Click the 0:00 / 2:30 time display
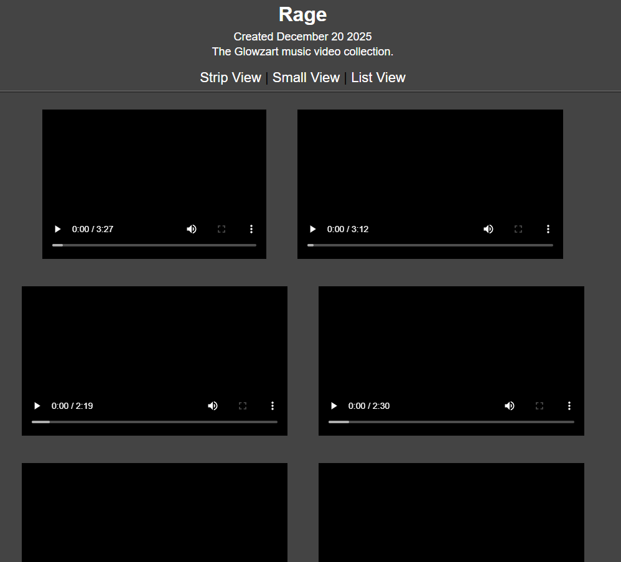Screen dimensions: 621x562 point(369,406)
